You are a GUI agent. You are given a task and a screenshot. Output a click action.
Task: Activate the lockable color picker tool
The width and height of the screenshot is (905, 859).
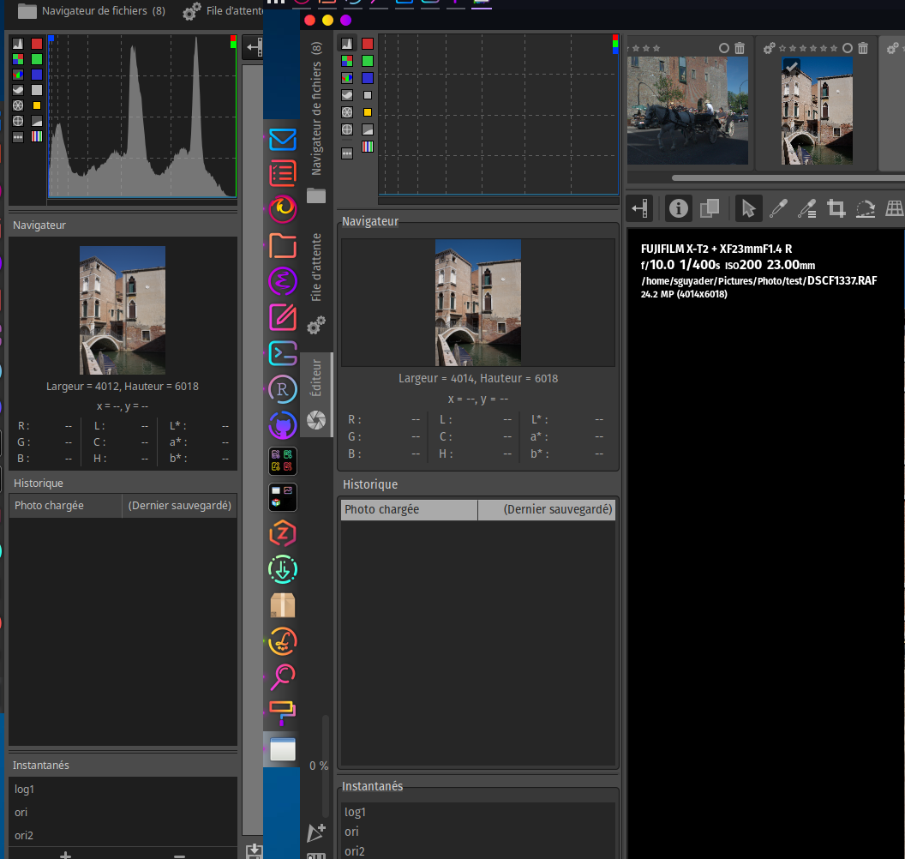807,208
